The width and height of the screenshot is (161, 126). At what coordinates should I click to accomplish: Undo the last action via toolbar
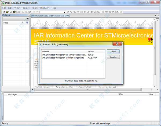coord(34,12)
